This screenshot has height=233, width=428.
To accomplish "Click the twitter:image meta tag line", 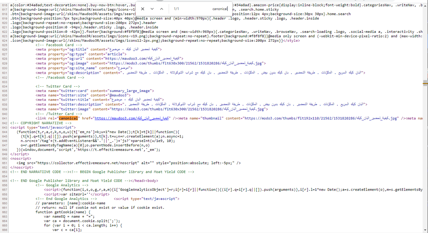I will click(152, 109).
